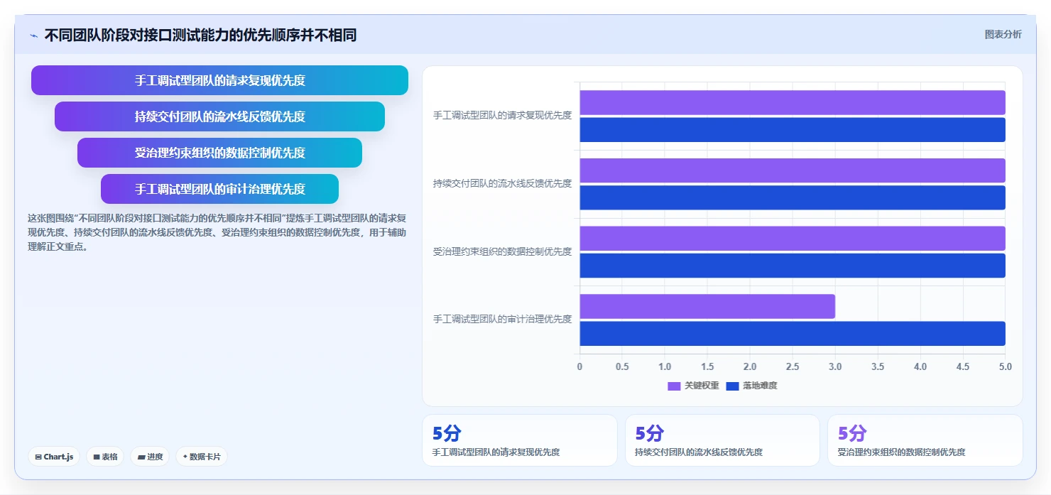Screen dimensions: 1051x495
Task: Click the 5分 card for 请求复现优先度
Action: tap(520, 440)
